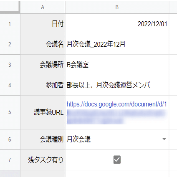Screen dimensions: 177x177
Task: Select row 5 header
Action: point(10,112)
